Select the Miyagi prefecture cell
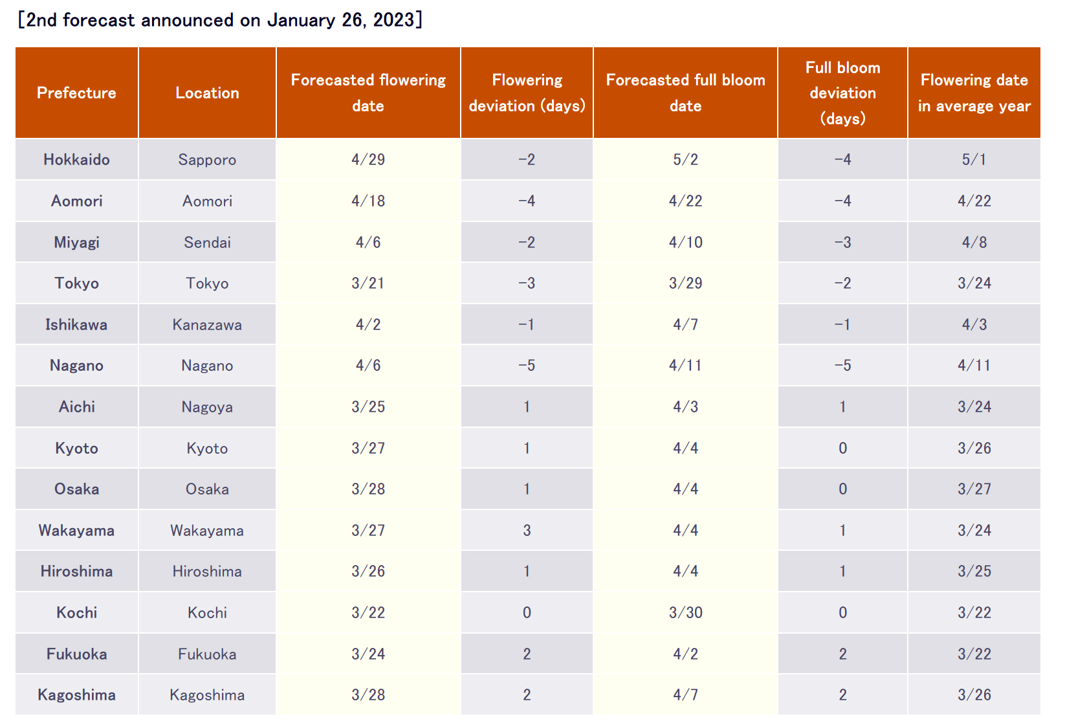Screen dimensions: 1065x723 tap(76, 242)
